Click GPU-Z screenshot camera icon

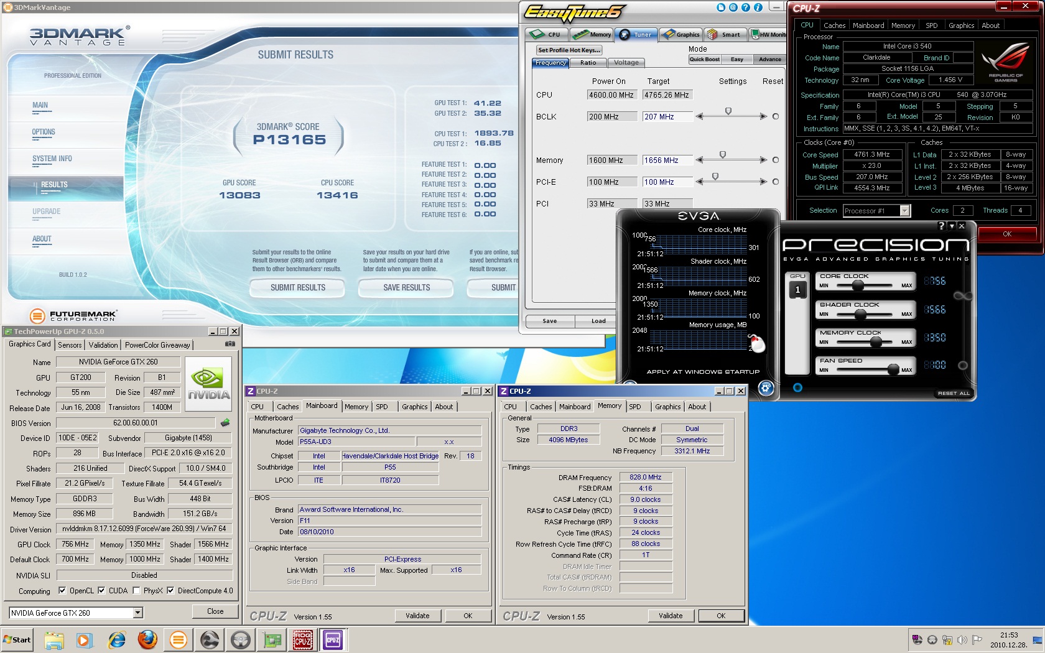point(230,343)
